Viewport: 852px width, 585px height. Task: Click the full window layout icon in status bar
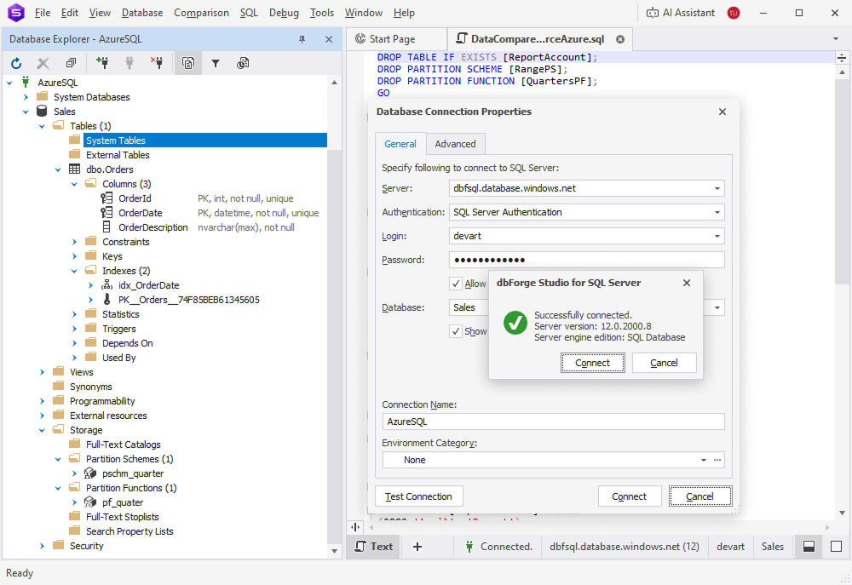point(837,547)
